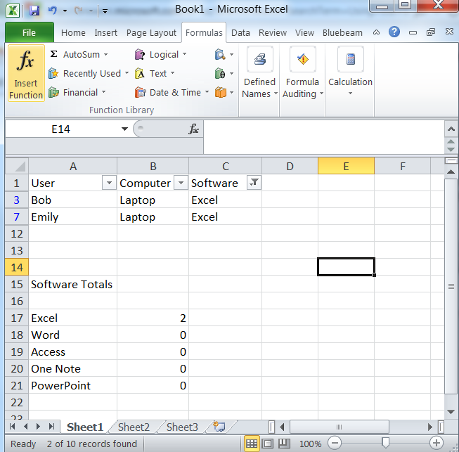This screenshot has height=452, width=459.
Task: Insert new worksheet tab icon
Action: (219, 427)
